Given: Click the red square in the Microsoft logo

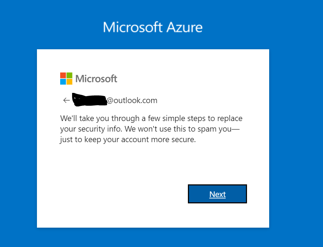Looking at the screenshot, I should click(x=63, y=75).
